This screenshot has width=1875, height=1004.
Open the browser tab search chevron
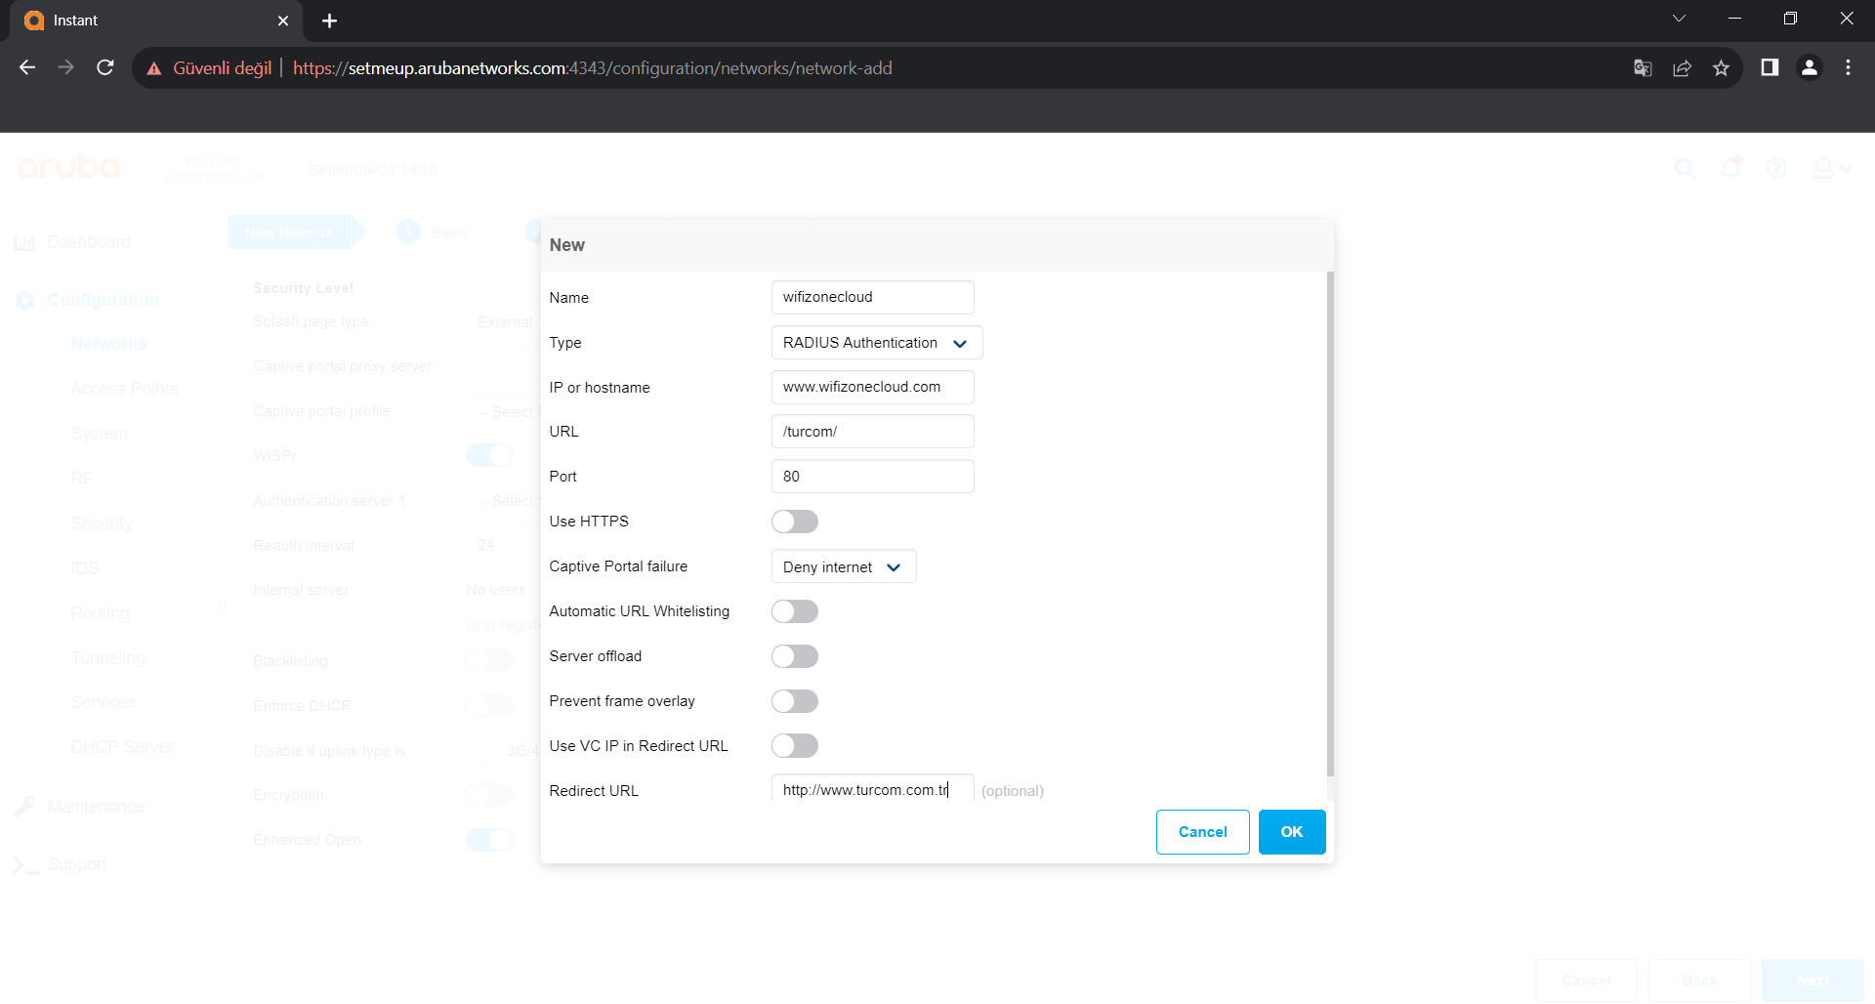pos(1679,19)
